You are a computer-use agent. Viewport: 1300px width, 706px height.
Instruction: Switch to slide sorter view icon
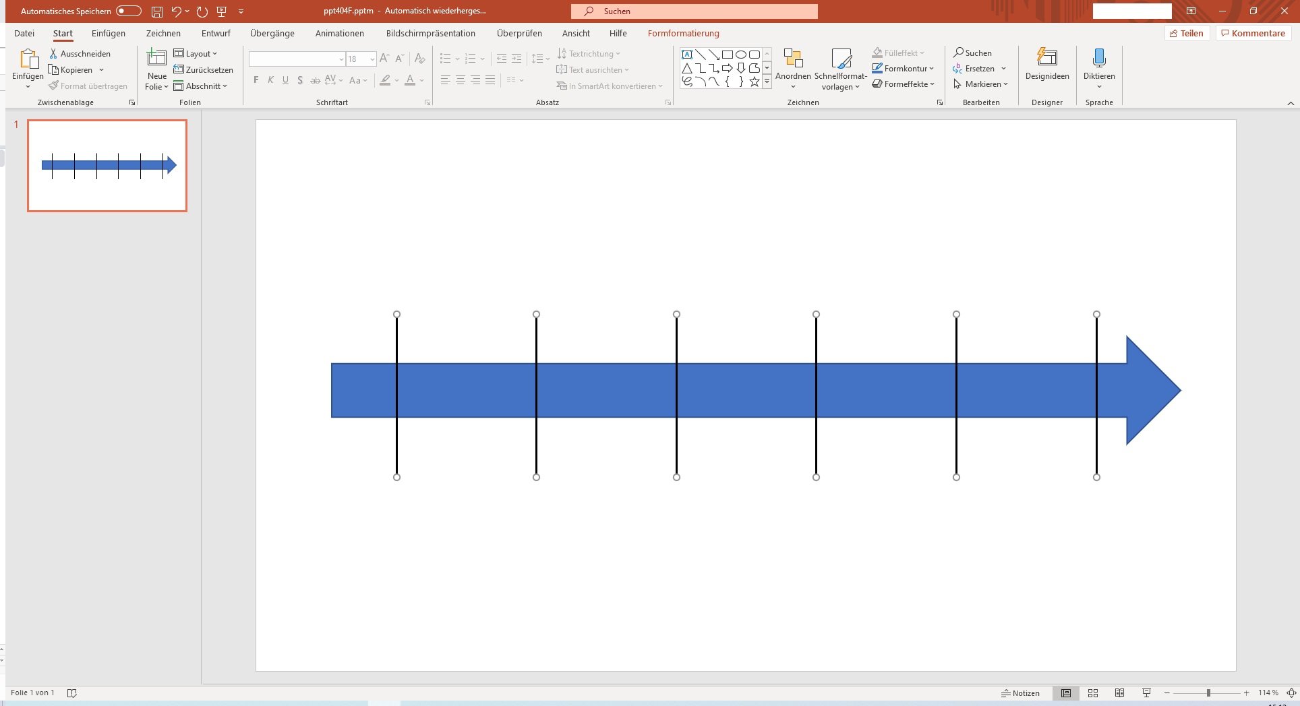point(1093,693)
